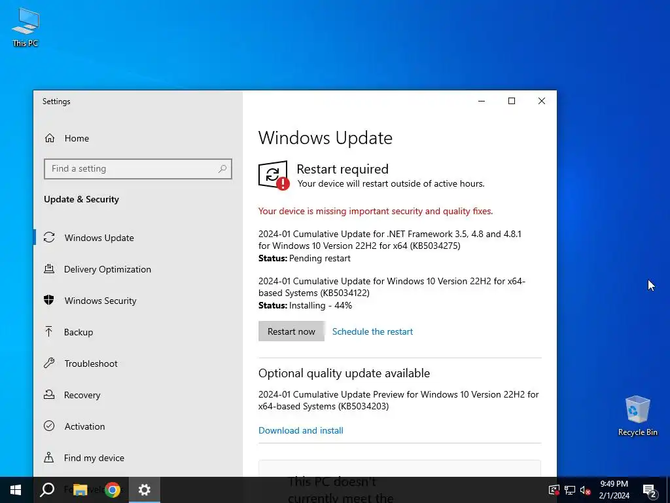Click the taskbar clock showing 9:49 PM
This screenshot has height=503, width=670.
614,490
